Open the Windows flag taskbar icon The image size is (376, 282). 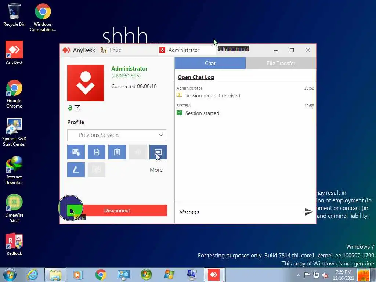click(169, 275)
